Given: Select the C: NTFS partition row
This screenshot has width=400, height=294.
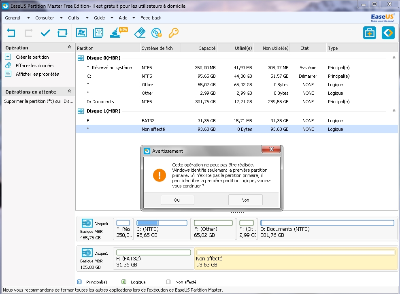Looking at the screenshot, I should (x=236, y=76).
